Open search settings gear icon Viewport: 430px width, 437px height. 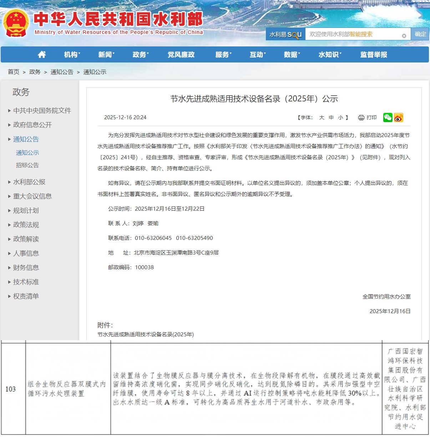tap(404, 36)
